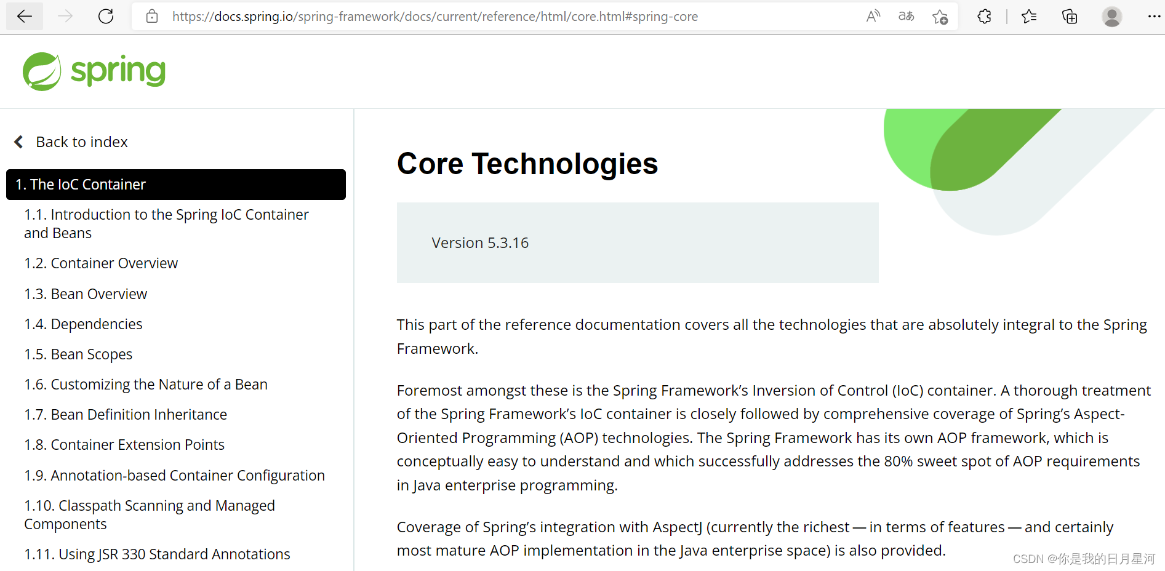Open 1.3. Bean Overview
Viewport: 1165px width, 571px height.
click(86, 294)
